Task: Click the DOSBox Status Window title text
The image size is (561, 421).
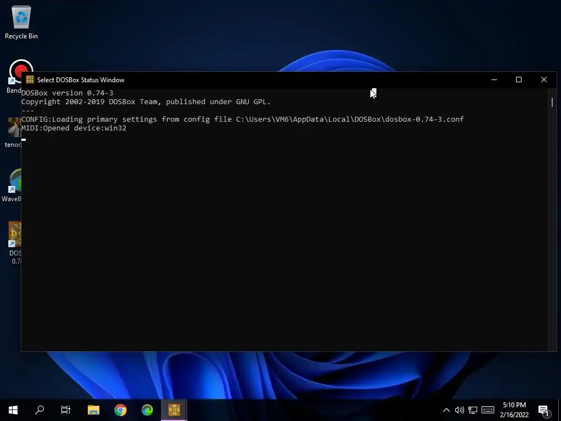Action: click(x=81, y=80)
